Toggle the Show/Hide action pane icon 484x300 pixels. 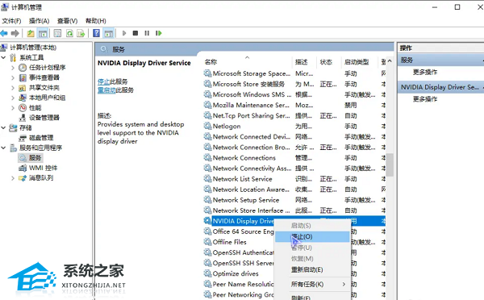109,33
